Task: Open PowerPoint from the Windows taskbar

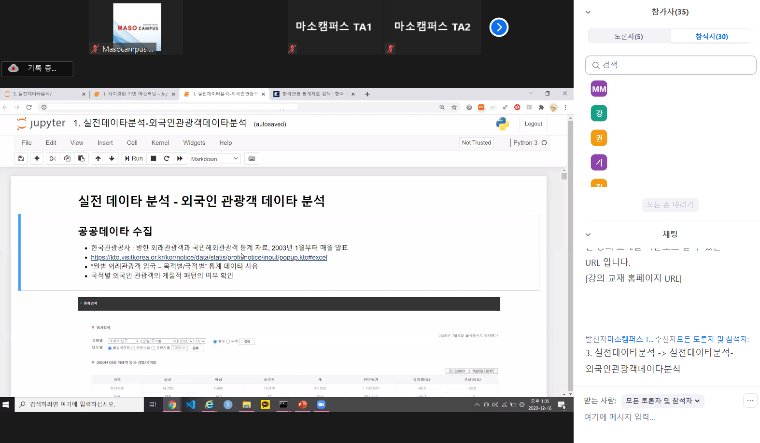Action: click(302, 404)
